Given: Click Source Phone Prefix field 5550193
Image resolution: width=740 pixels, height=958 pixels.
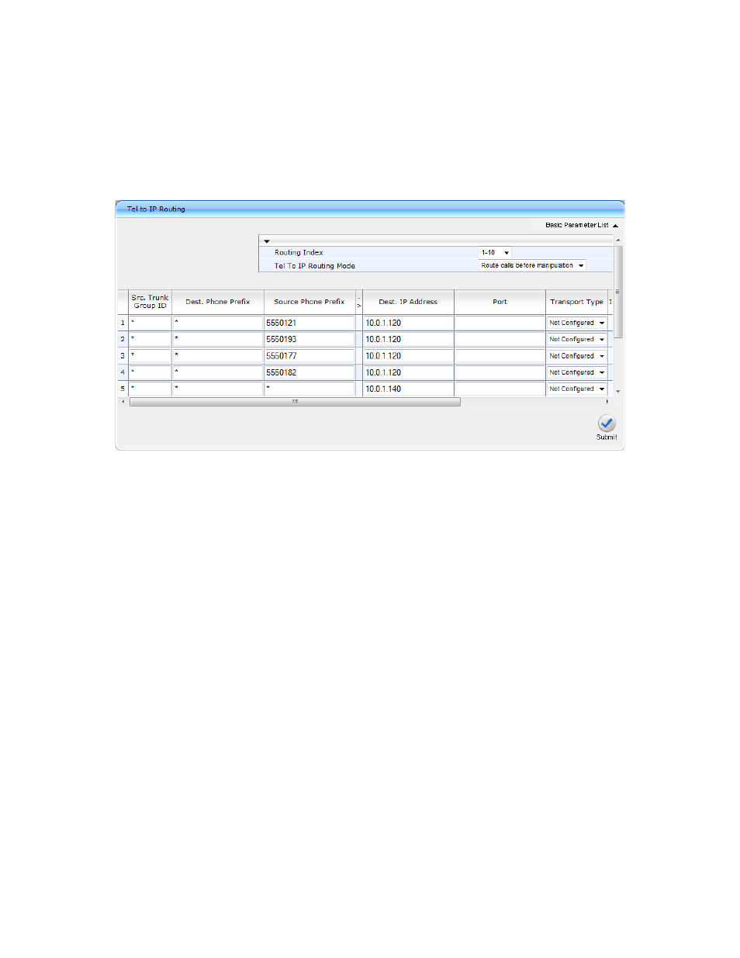Looking at the screenshot, I should pyautogui.click(x=309, y=339).
